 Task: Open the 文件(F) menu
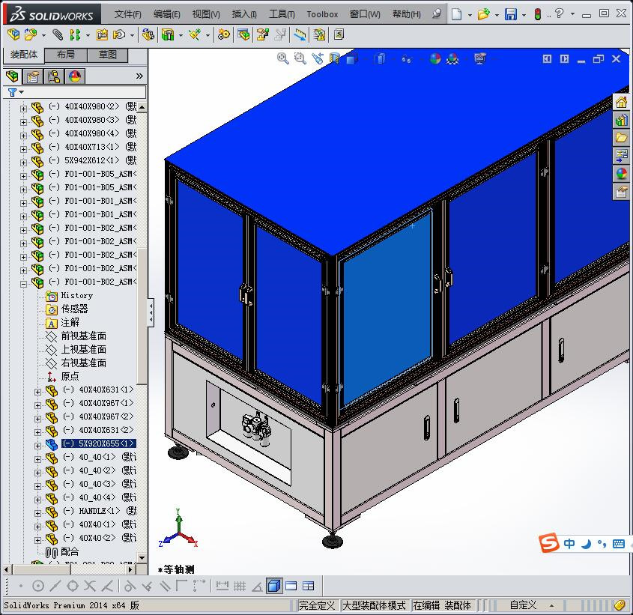(127, 14)
